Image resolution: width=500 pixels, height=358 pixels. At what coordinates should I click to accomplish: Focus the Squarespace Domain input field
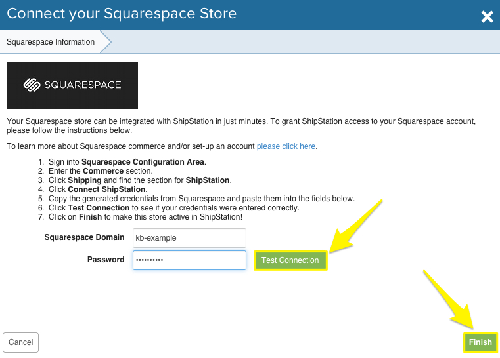coord(189,238)
